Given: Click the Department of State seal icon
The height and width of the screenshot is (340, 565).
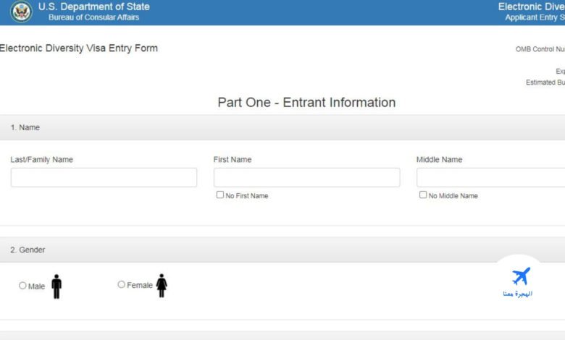Looking at the screenshot, I should pyautogui.click(x=21, y=12).
